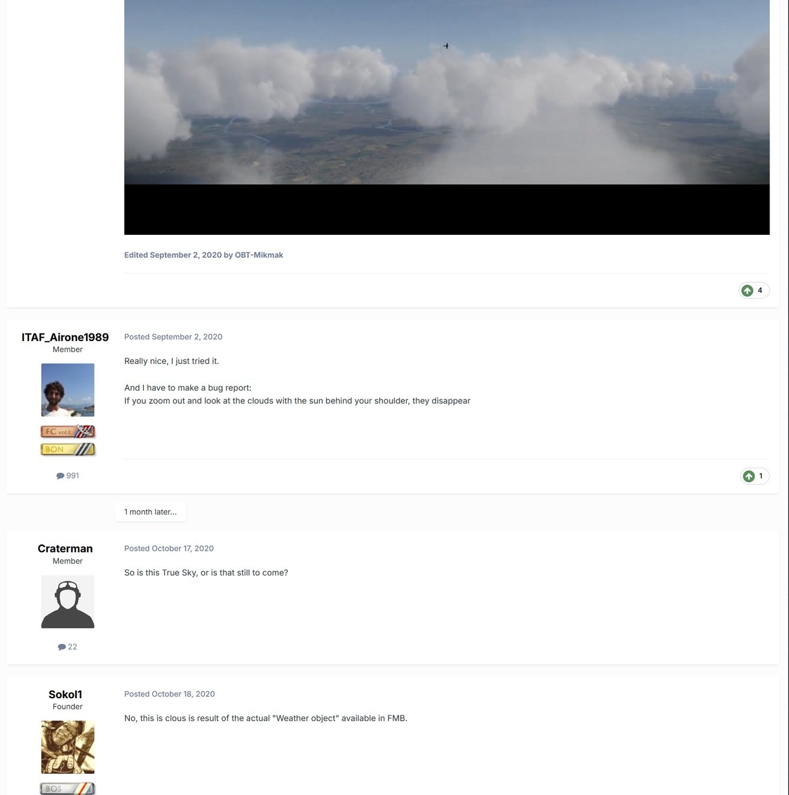Click the '1 month later...' separator label
789x795 pixels.
[x=150, y=512]
